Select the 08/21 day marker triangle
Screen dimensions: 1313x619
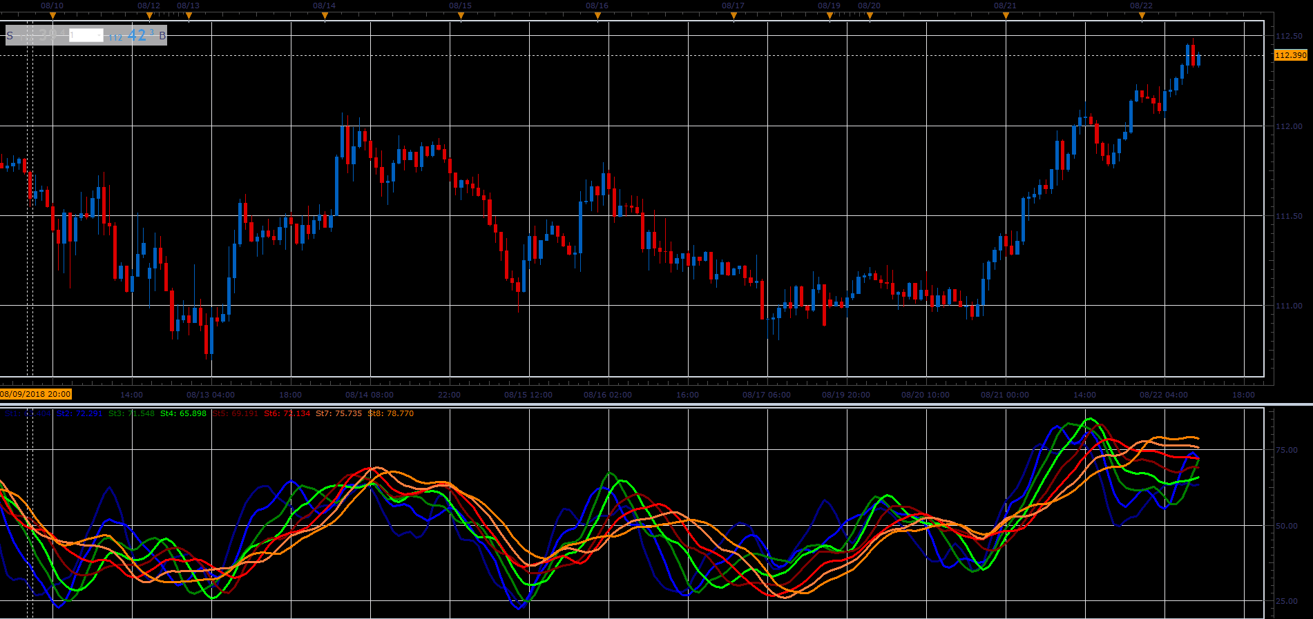pyautogui.click(x=1006, y=16)
